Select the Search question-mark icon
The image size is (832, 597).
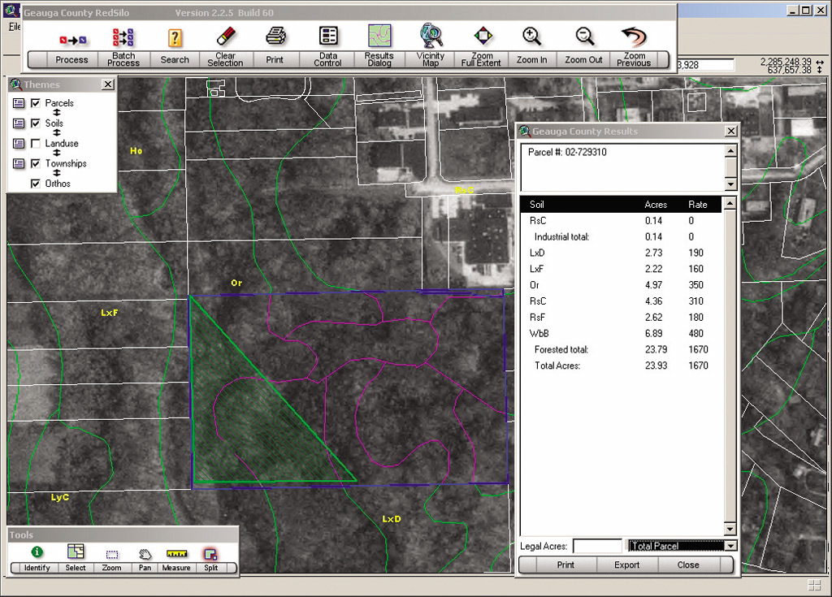[175, 37]
